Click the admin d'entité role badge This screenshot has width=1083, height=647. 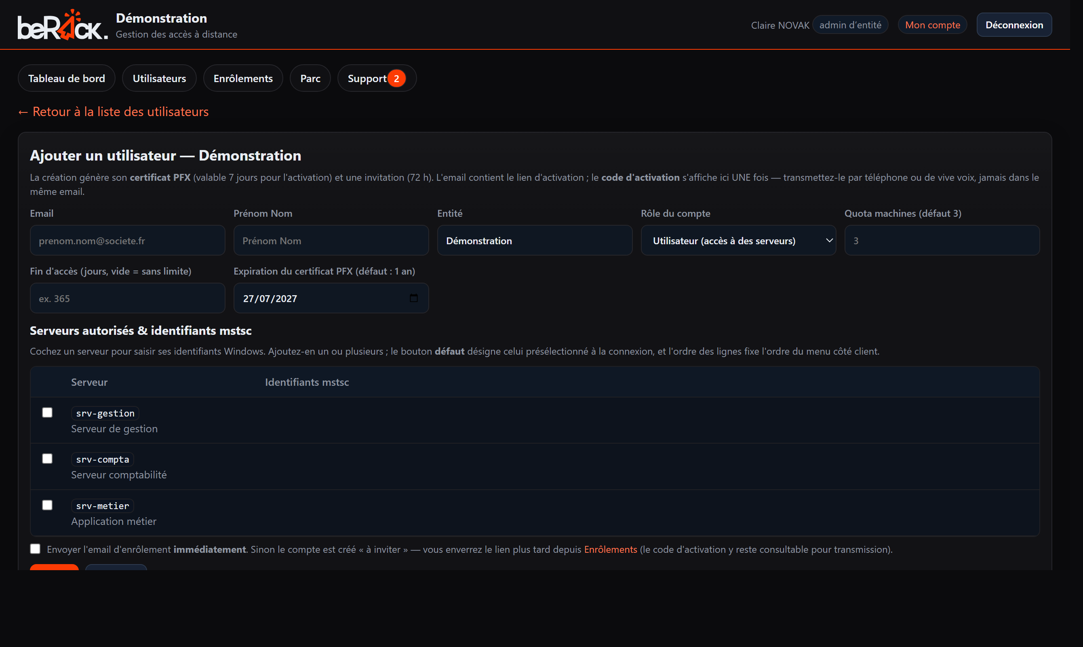[850, 25]
